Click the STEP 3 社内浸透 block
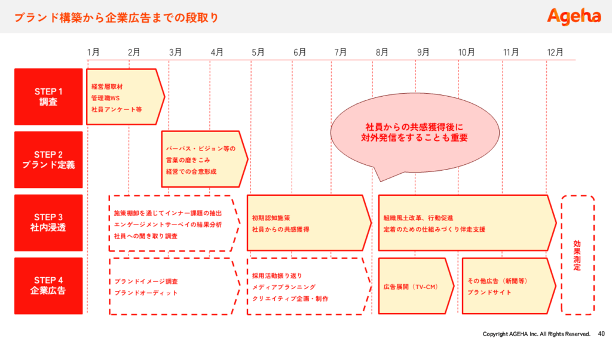Screen dimensions: 612x344 (48, 223)
